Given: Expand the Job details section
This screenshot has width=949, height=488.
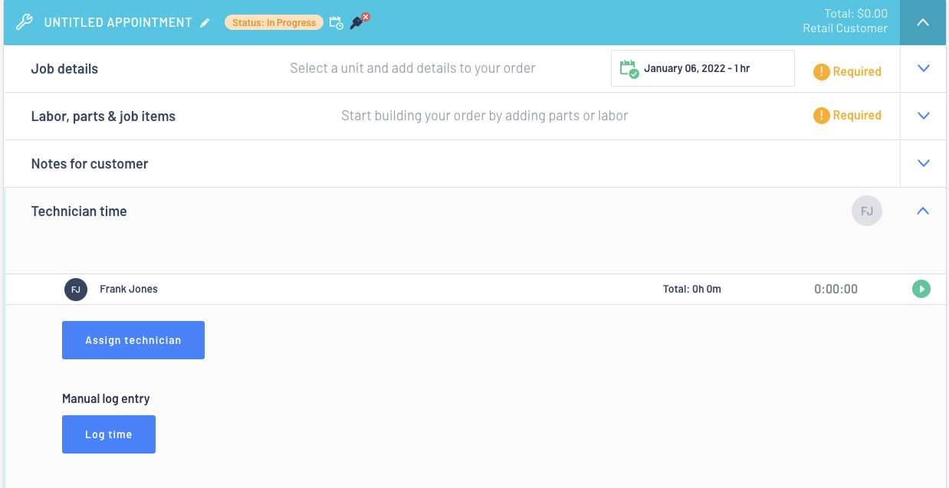Looking at the screenshot, I should coord(923,68).
